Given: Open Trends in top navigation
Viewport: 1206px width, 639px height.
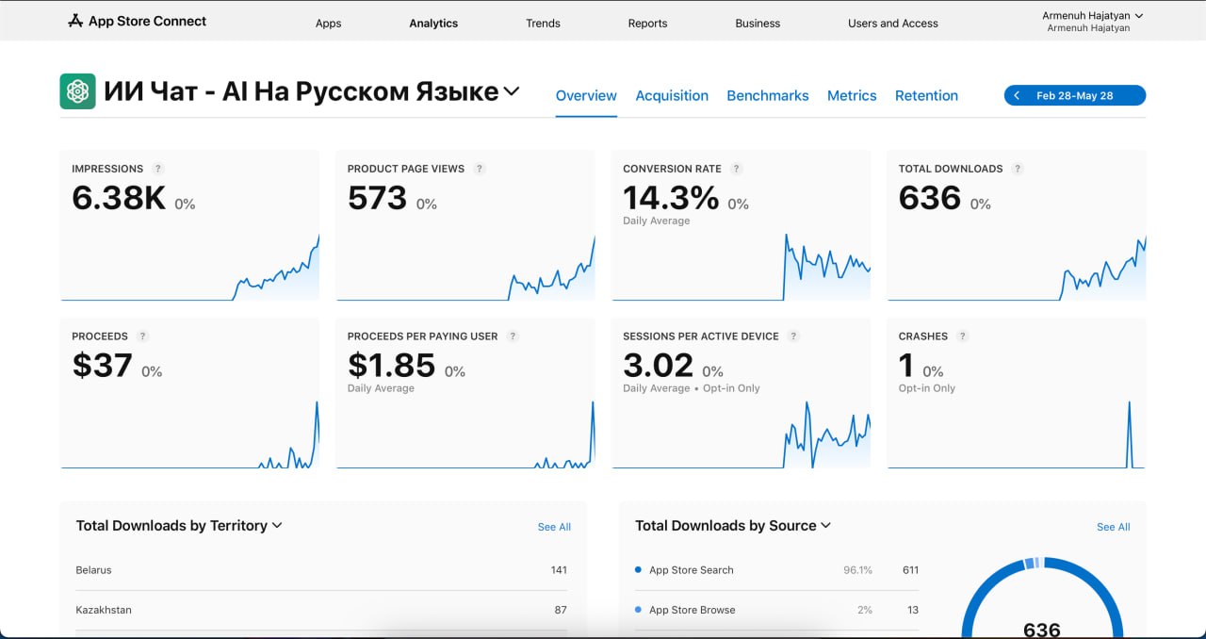Looking at the screenshot, I should (x=543, y=24).
